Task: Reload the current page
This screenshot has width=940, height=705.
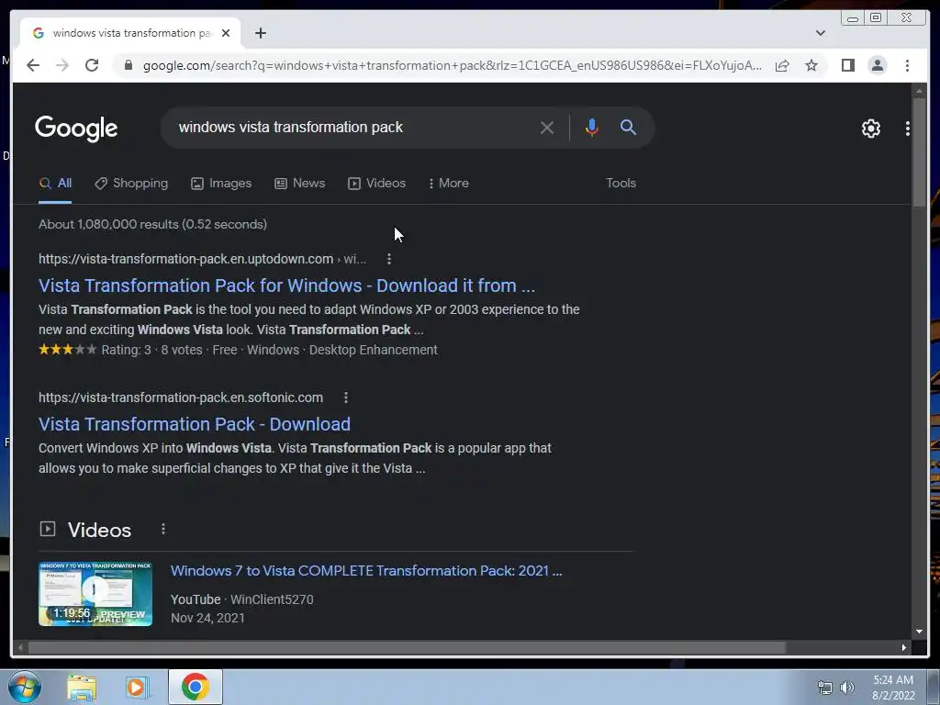Action: 92,65
